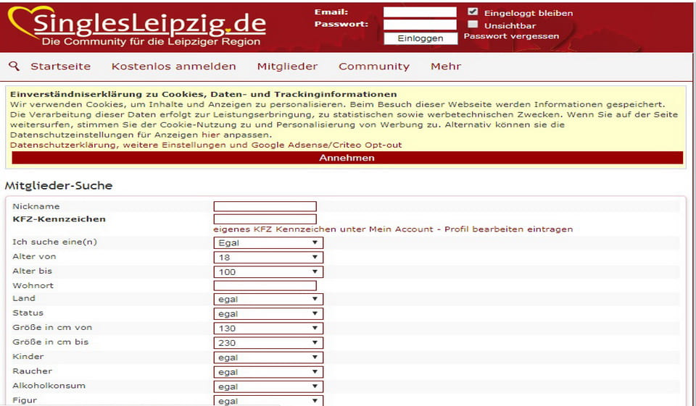Click the Nickname input field
This screenshot has width=696, height=406.
point(265,206)
